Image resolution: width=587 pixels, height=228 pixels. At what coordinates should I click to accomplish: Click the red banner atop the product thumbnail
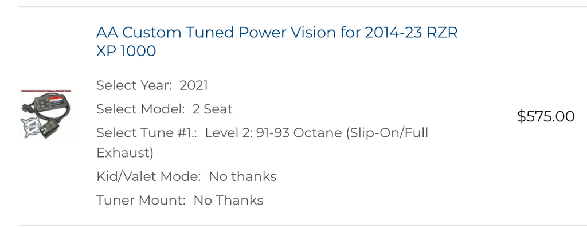46,91
